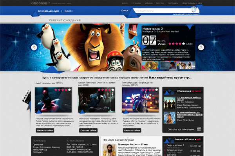Select third thumbnail in banner strip
235x156 pixels.
pos(187,66)
